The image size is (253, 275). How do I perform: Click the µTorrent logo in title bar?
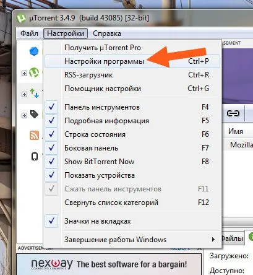click(x=21, y=18)
